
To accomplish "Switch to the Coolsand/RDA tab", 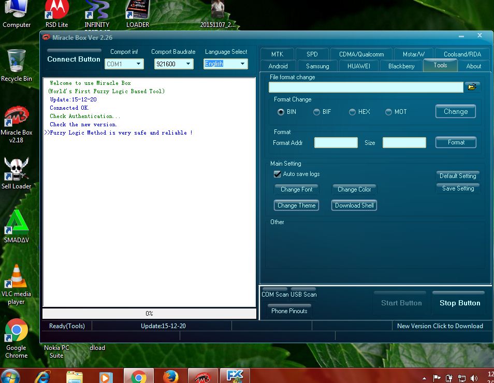I will tap(462, 54).
